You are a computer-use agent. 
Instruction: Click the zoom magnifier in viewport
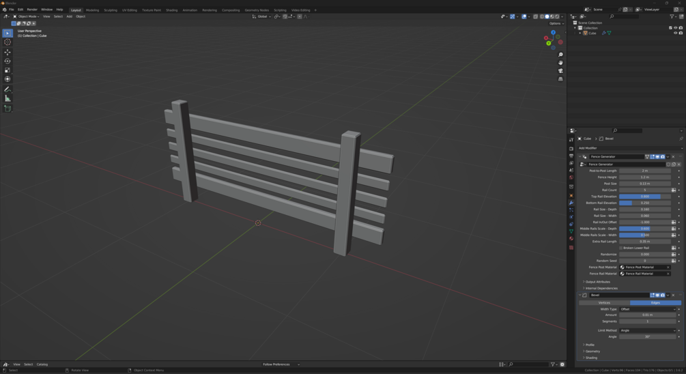click(x=560, y=55)
